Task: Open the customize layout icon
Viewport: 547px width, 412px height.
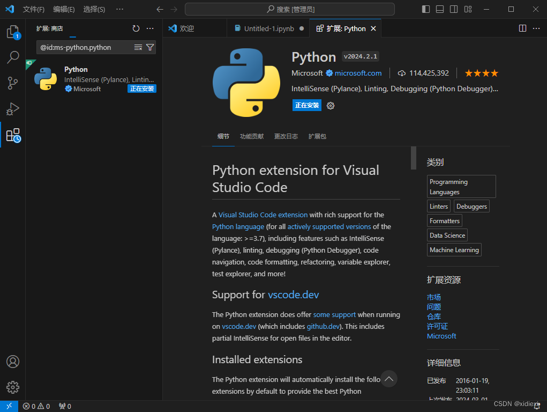Action: point(468,9)
